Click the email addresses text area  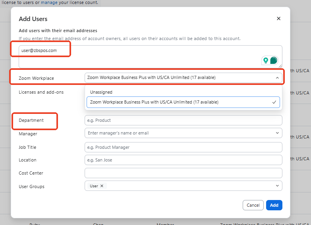click(x=151, y=57)
